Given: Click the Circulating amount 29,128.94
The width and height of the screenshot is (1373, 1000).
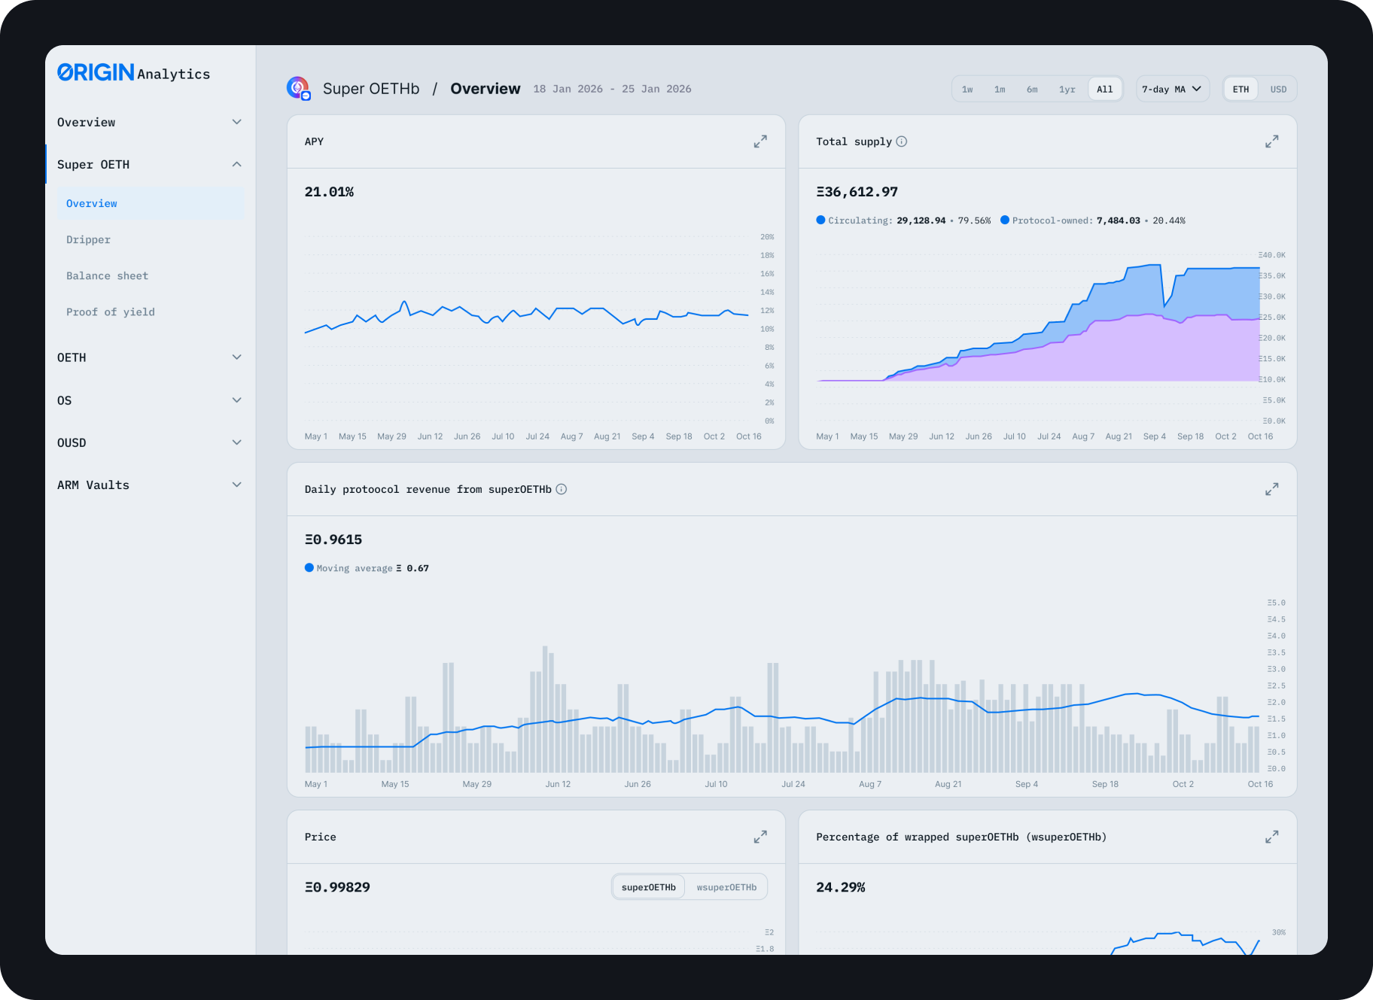Looking at the screenshot, I should pyautogui.click(x=921, y=220).
